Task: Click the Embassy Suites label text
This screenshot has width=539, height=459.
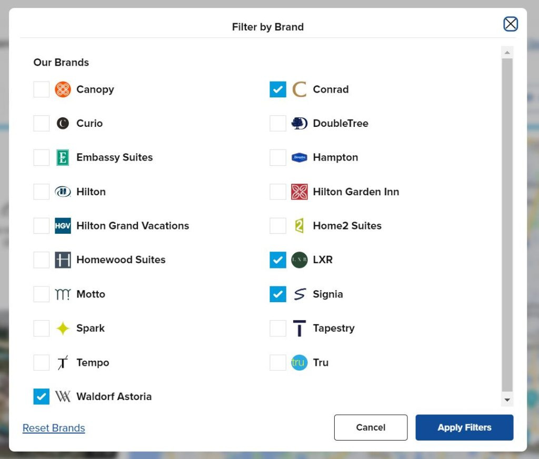Action: [x=114, y=157]
